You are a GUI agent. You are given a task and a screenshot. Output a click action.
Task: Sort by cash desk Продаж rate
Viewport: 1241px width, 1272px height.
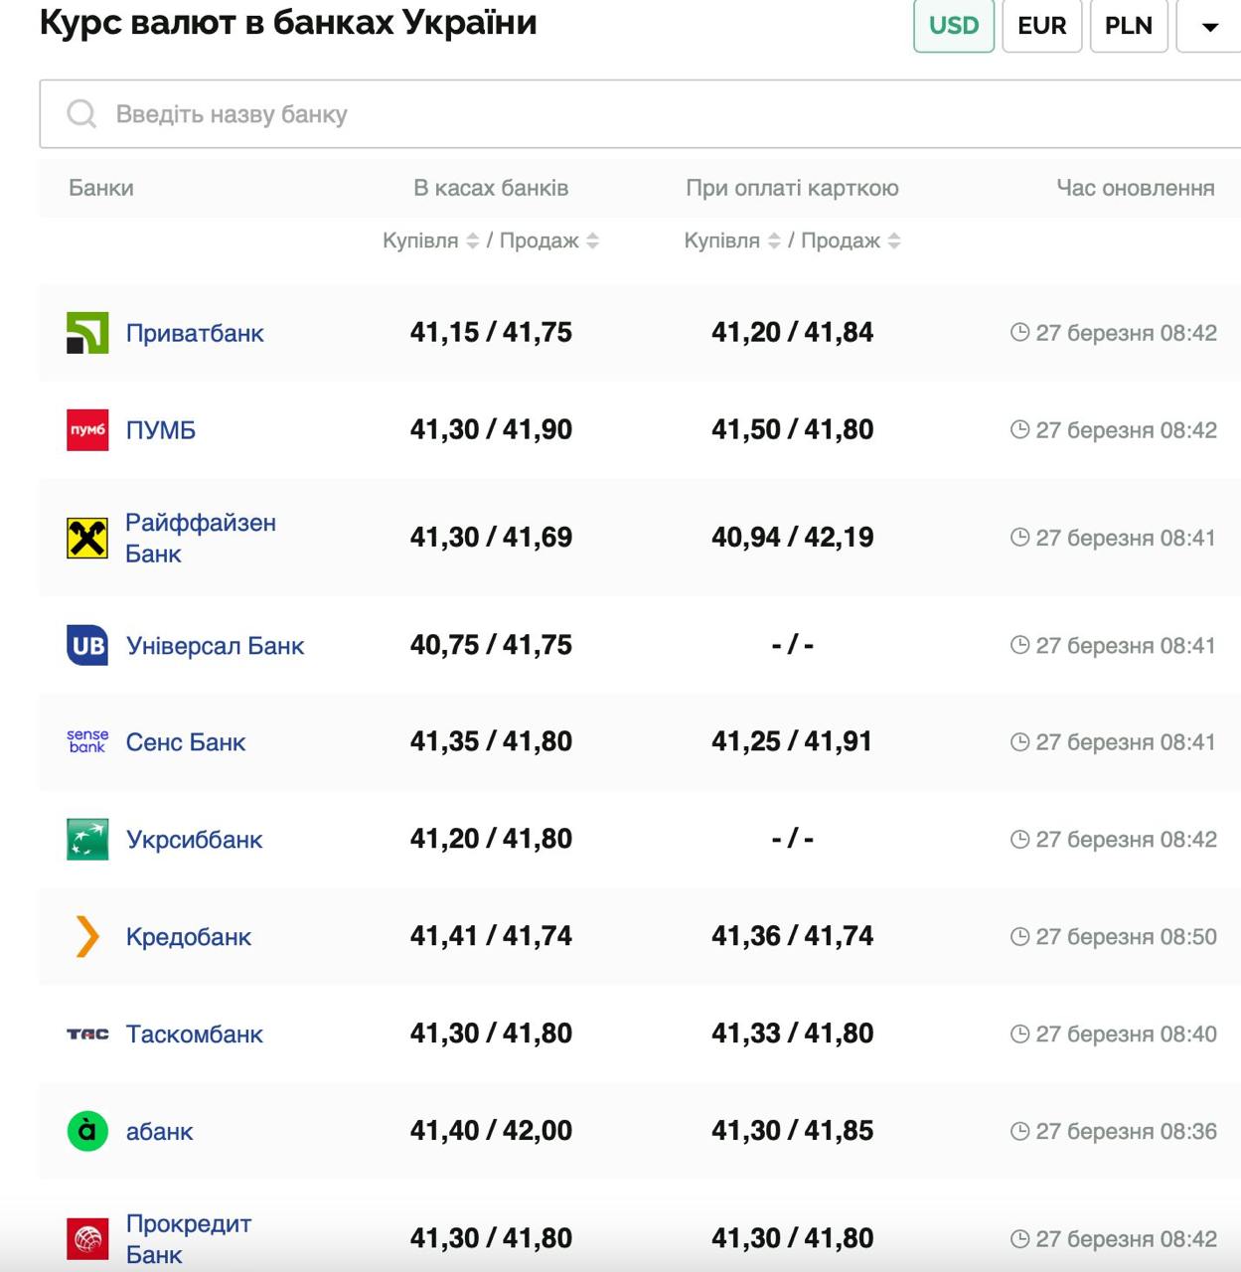(593, 240)
